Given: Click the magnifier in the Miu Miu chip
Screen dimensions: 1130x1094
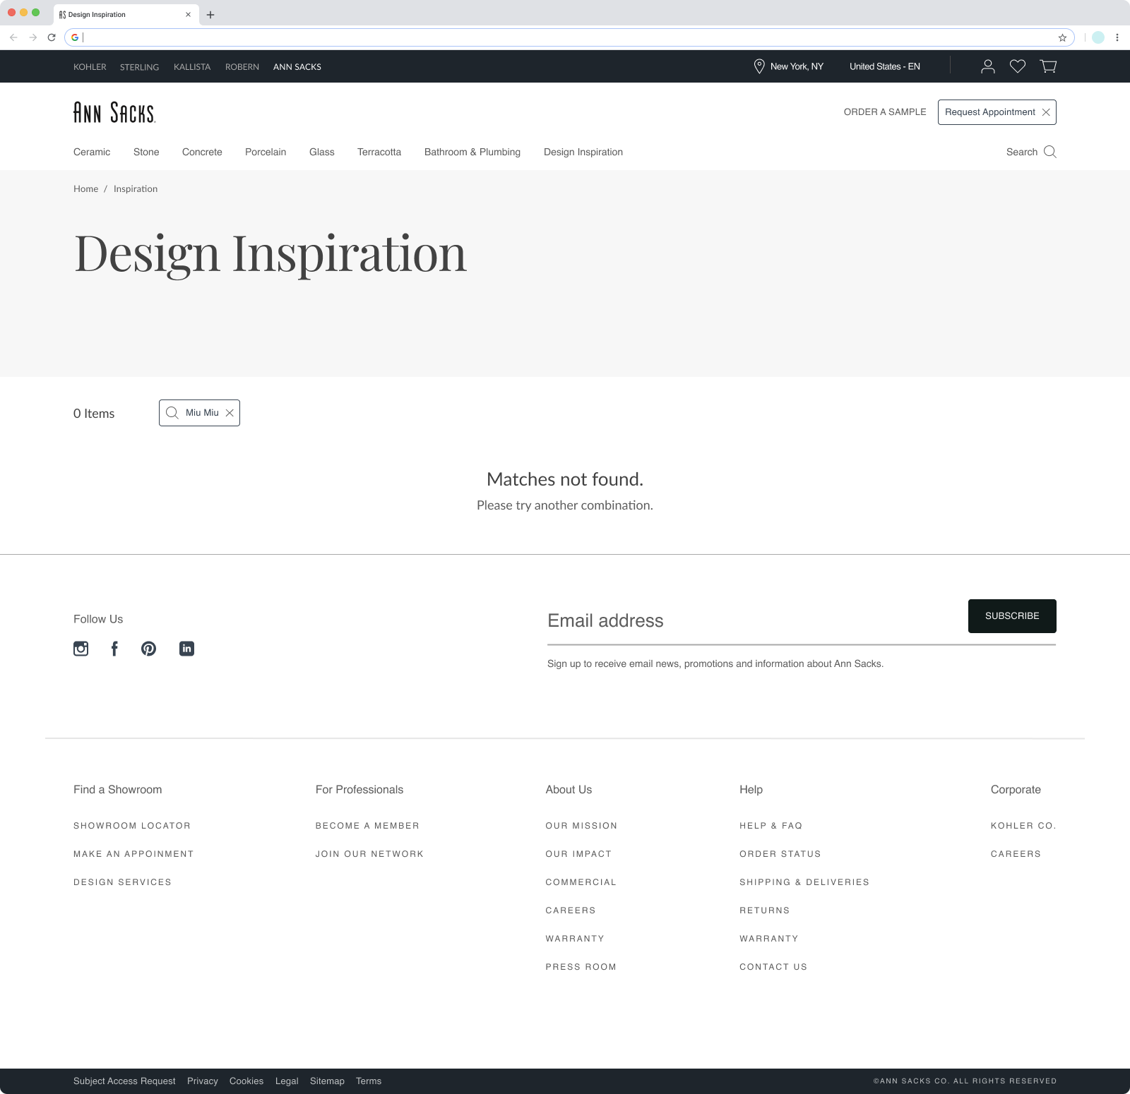Looking at the screenshot, I should pyautogui.click(x=172, y=413).
